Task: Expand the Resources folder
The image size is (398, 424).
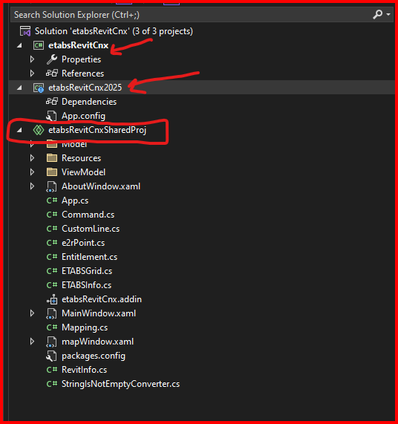Action: 32,158
